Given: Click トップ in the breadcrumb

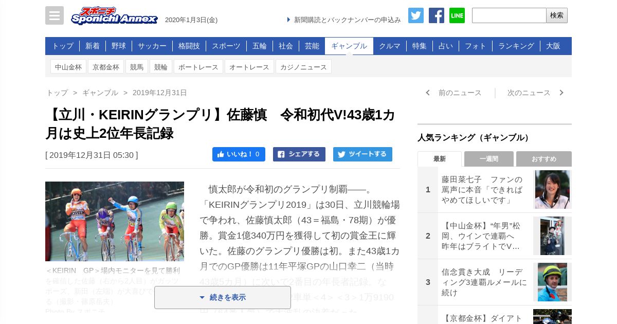Looking at the screenshot, I should [57, 93].
